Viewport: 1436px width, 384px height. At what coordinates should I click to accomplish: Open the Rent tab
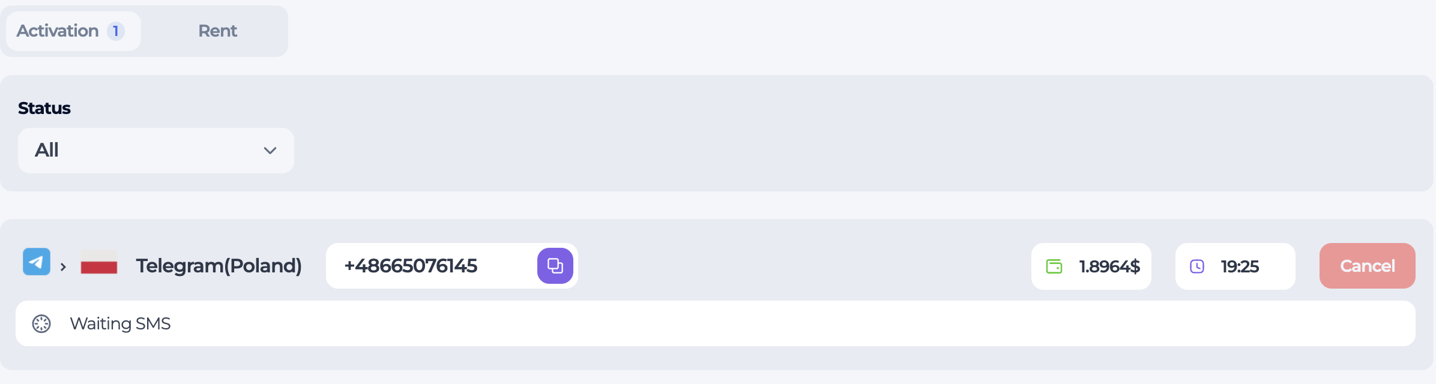(x=217, y=31)
